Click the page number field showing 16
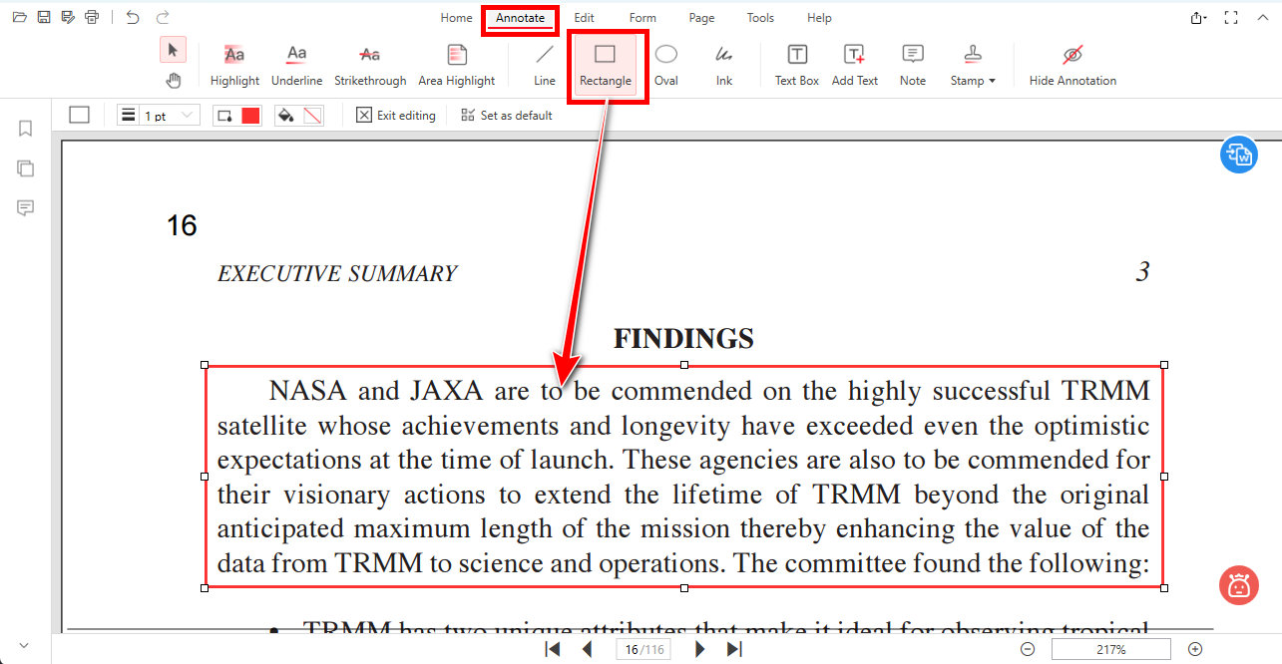 point(642,650)
